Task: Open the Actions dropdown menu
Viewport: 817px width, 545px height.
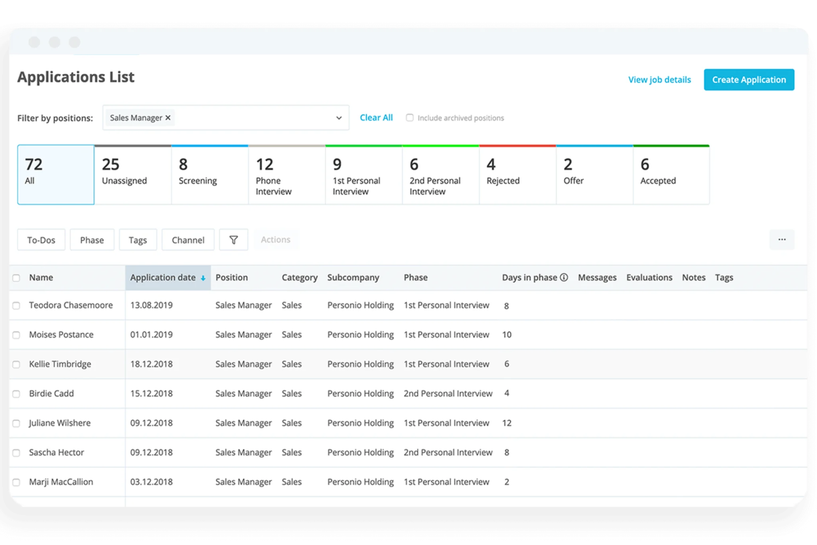Action: coord(275,240)
